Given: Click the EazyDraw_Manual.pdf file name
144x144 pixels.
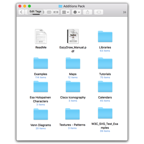Looking at the screenshot, I should (73, 49).
